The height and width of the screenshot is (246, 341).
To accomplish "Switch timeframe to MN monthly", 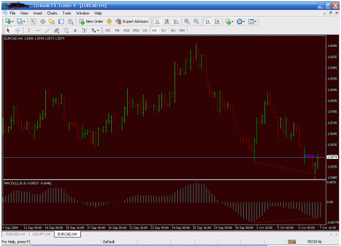I will [182, 30].
